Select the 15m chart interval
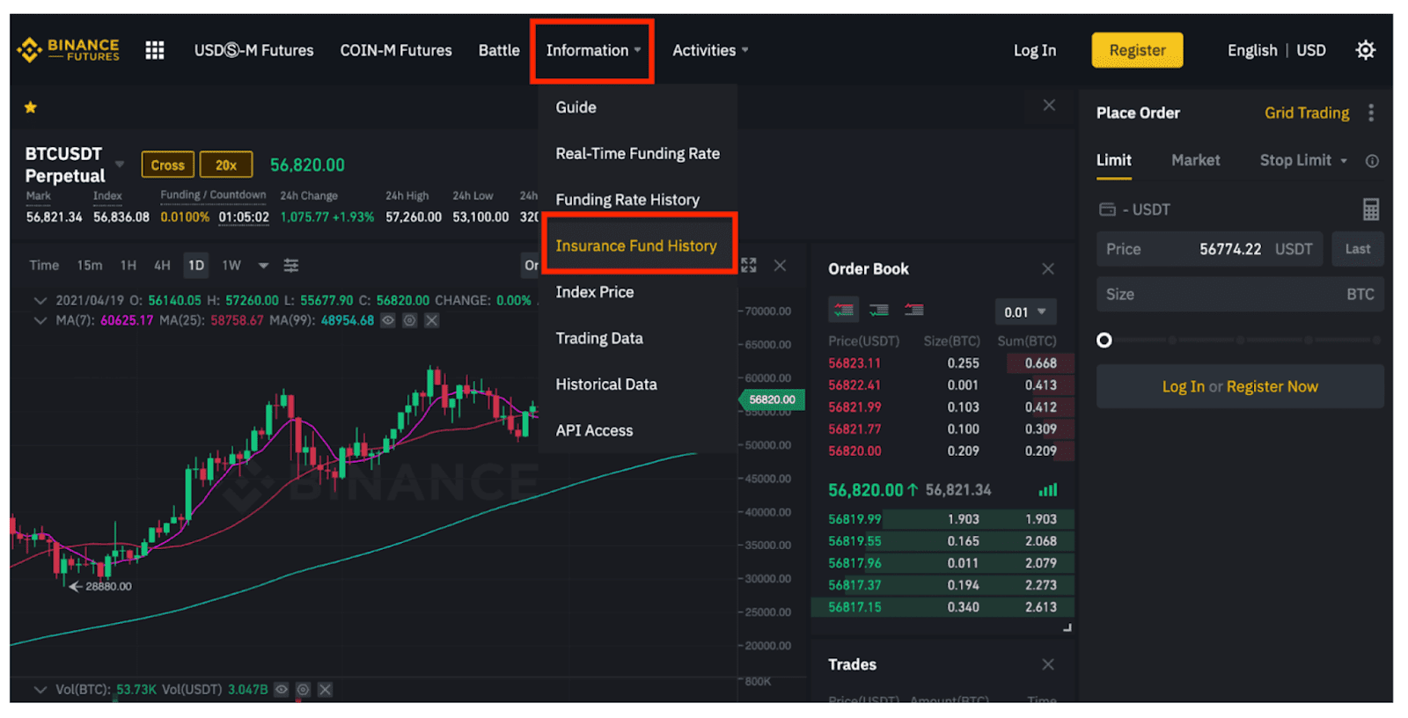Screen dimensions: 1408x718 [89, 265]
